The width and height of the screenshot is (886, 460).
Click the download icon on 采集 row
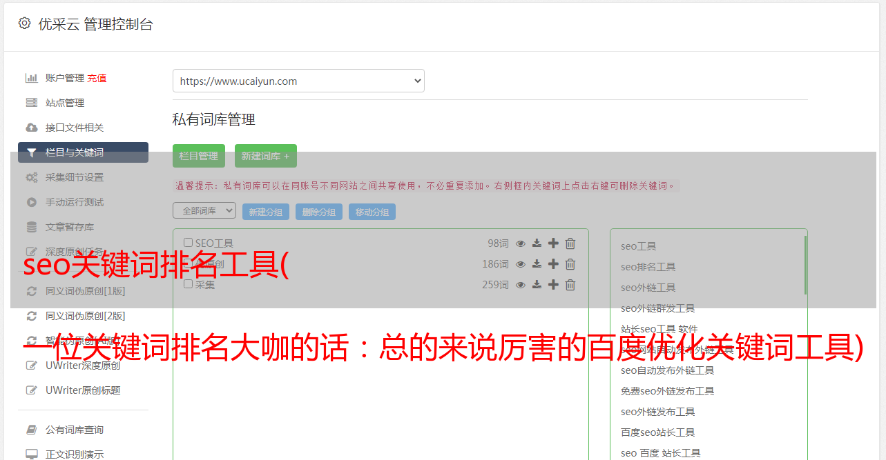pyautogui.click(x=537, y=285)
